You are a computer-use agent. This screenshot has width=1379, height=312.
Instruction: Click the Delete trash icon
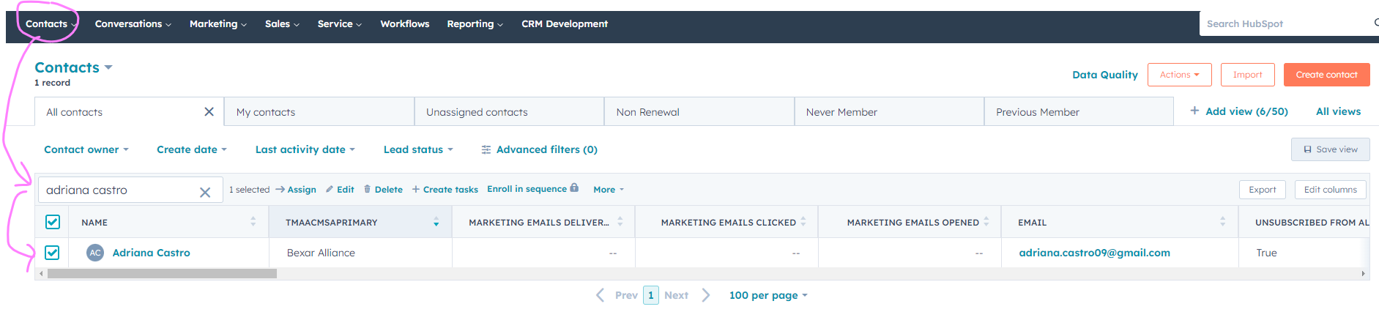pos(368,189)
